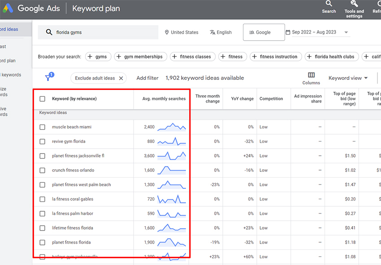This screenshot has height=265, width=381.
Task: Add fitness classes to broaden search
Action: (193, 56)
